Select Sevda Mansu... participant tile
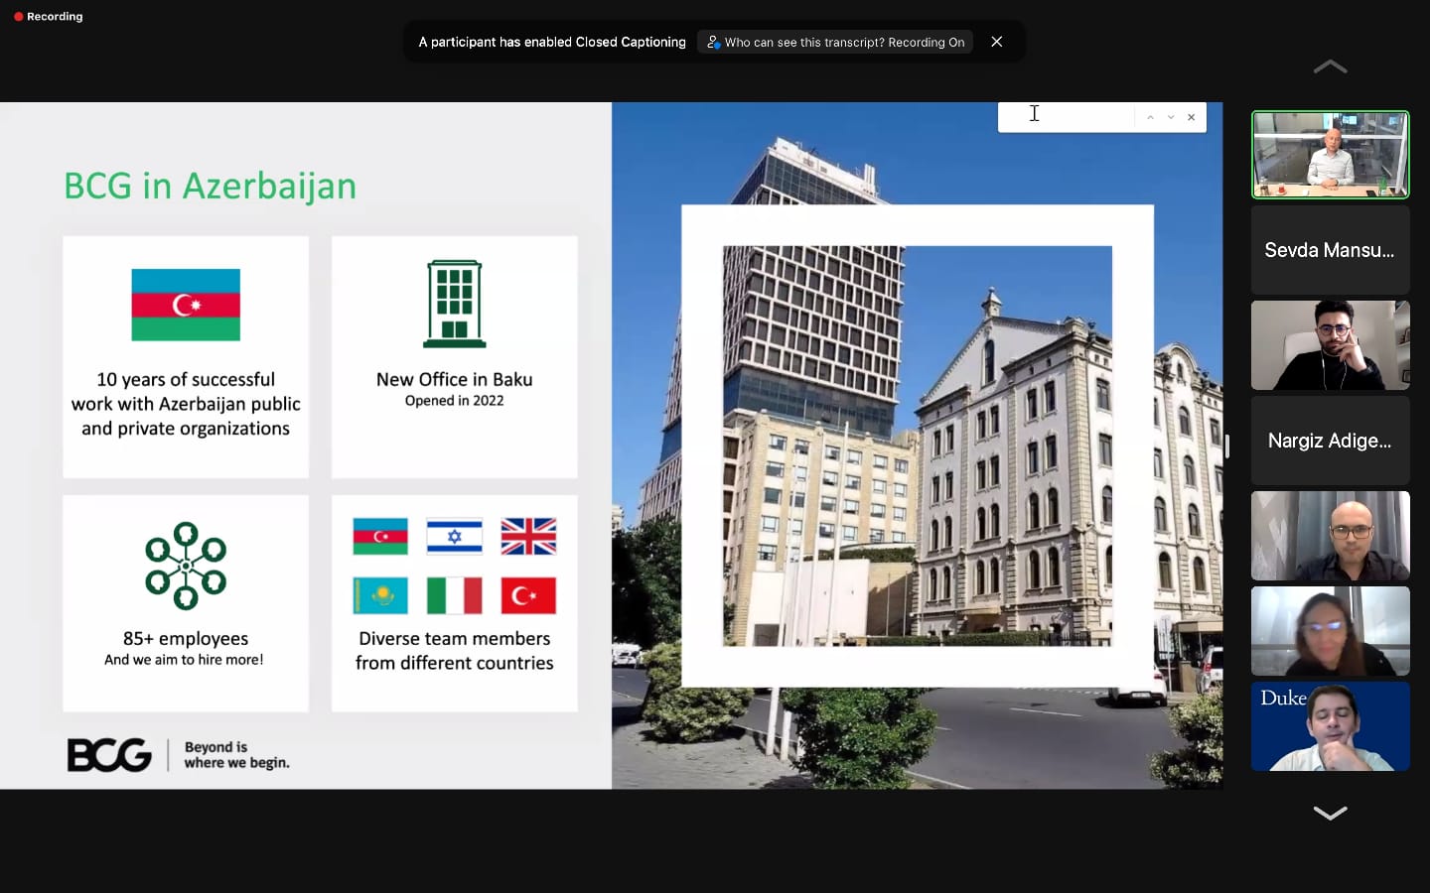 click(1330, 250)
